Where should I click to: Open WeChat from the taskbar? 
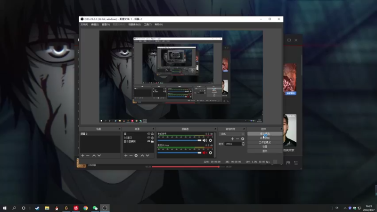point(95,208)
